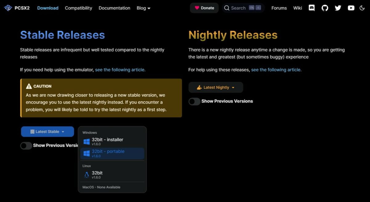Click the PCSX2 brand name

(22, 8)
